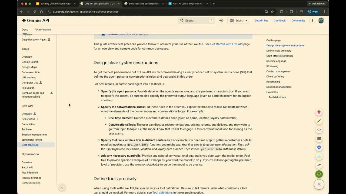Open Session management in left sidebar
The width and height of the screenshot is (346, 194).
(x=34, y=134)
